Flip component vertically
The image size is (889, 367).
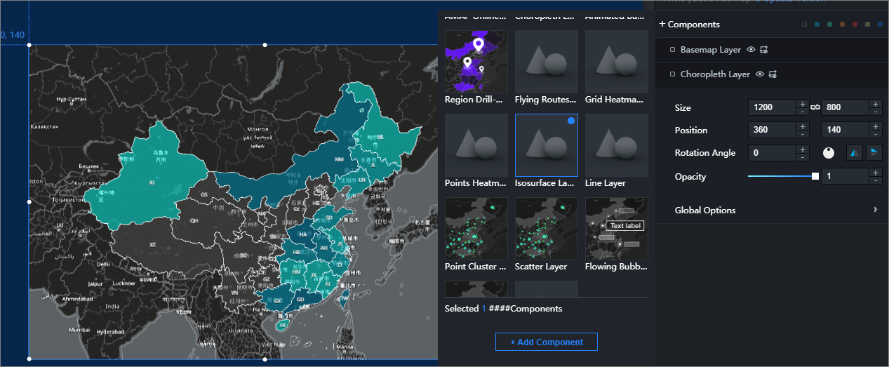click(874, 153)
